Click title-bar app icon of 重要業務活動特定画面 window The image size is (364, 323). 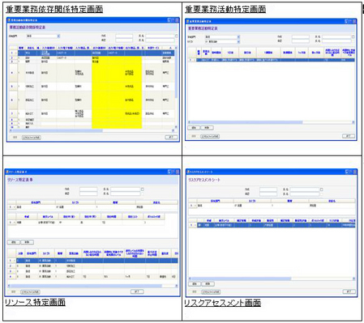(x=187, y=21)
